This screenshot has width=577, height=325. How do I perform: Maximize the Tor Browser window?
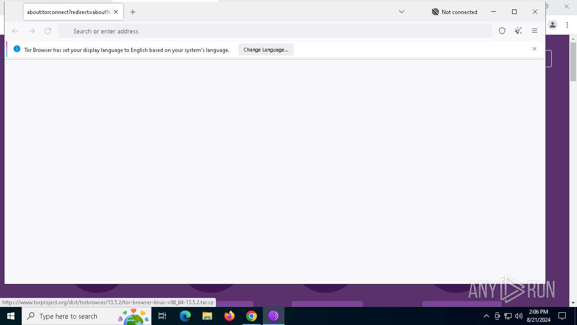tap(514, 12)
